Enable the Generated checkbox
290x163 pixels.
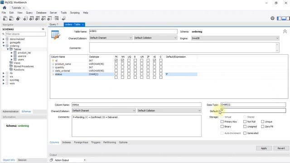pyautogui.click(x=245, y=133)
